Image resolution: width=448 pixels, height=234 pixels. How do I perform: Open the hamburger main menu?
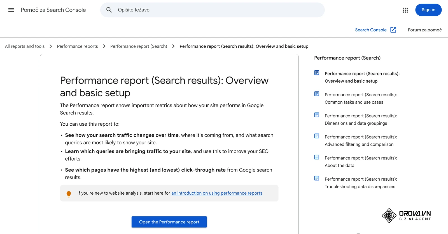[x=11, y=10]
